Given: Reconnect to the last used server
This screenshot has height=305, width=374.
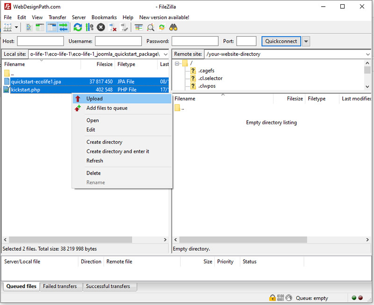Looking at the screenshot, I should tap(124, 28).
